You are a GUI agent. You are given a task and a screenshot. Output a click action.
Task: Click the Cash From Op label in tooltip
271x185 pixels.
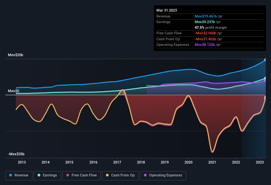tap(168, 39)
